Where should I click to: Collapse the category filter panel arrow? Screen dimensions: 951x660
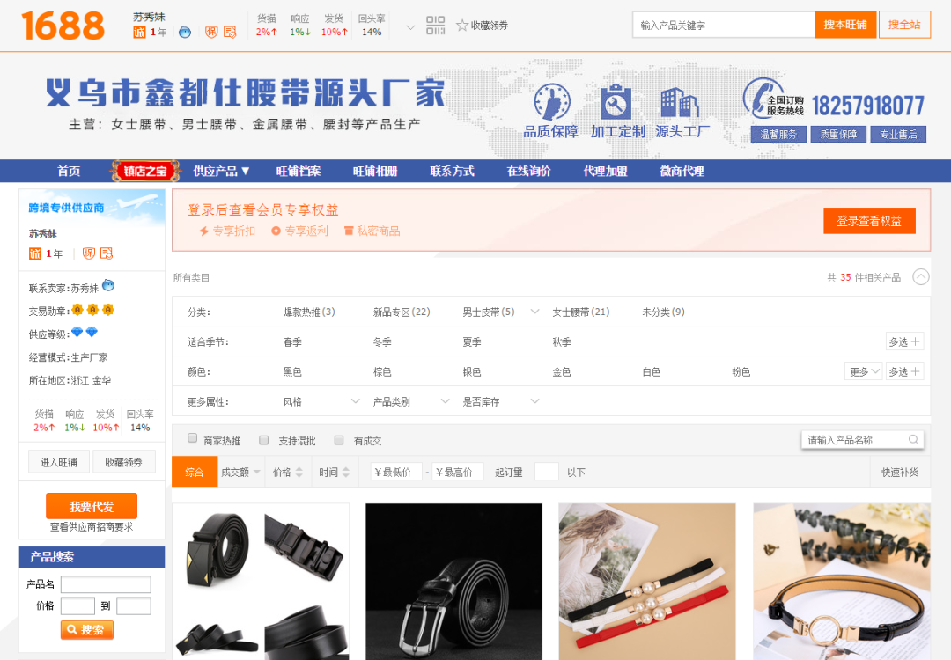(x=920, y=277)
